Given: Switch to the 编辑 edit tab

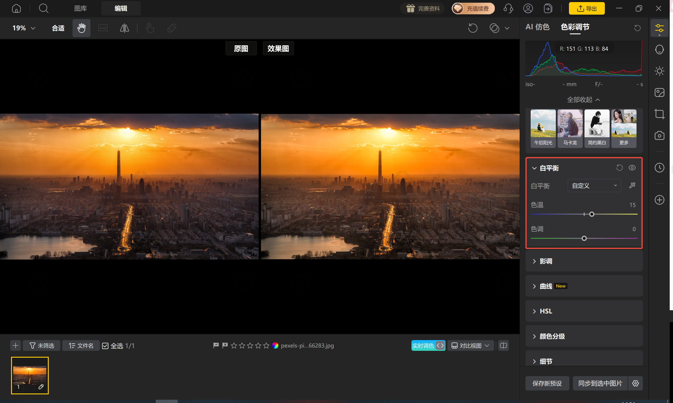Looking at the screenshot, I should pyautogui.click(x=121, y=8).
